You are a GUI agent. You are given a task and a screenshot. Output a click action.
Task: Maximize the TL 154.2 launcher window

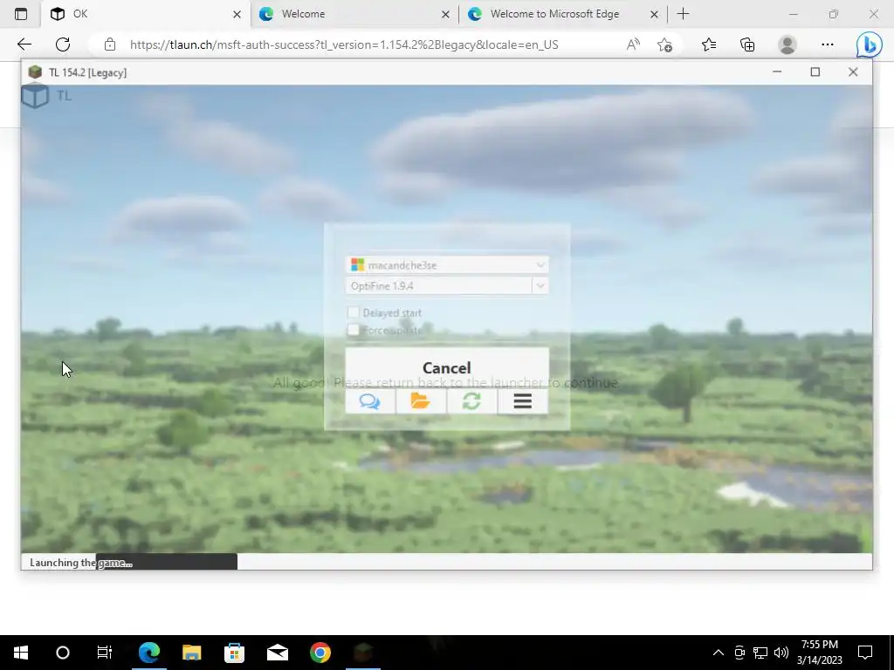pos(815,72)
